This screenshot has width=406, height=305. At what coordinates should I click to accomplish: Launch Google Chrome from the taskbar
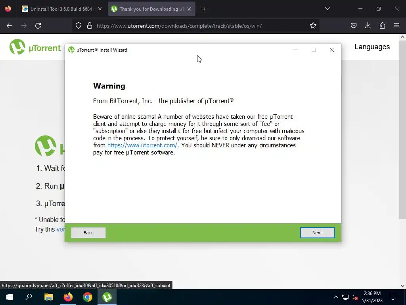point(88,297)
